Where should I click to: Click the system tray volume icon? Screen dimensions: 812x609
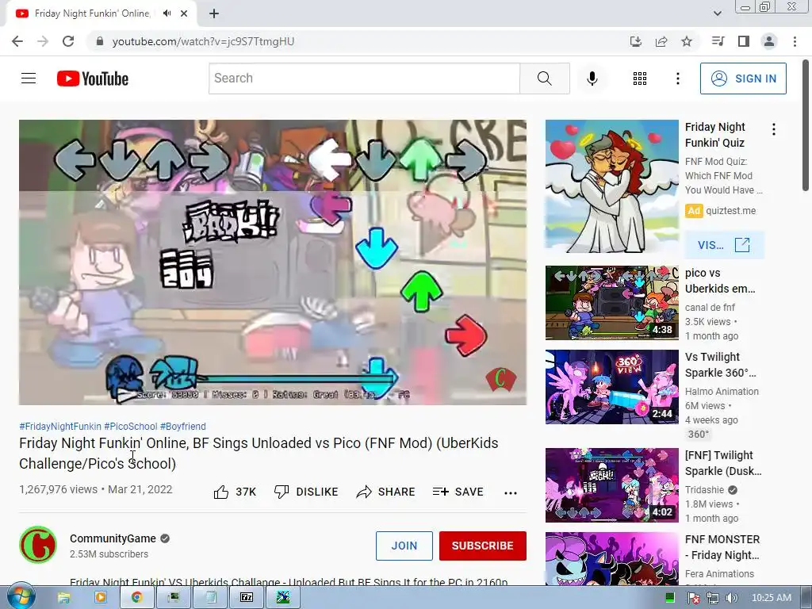coord(731,598)
